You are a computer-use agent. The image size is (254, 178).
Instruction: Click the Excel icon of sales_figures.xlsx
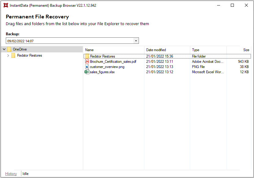click(87, 72)
